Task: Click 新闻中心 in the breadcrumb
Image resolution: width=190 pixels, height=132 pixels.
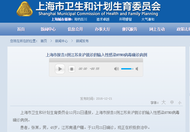Action: 61,41
